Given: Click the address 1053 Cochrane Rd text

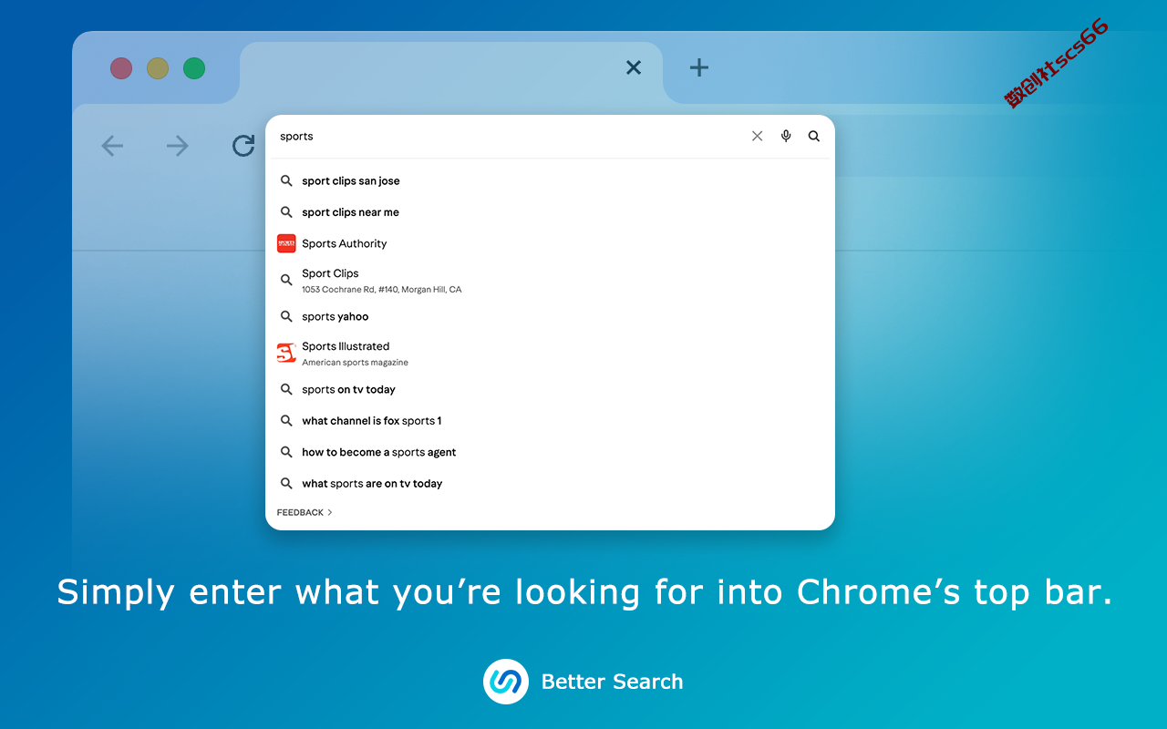Looking at the screenshot, I should (382, 290).
